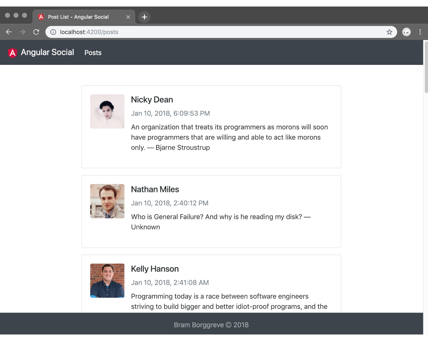Click the General Failure quote text

click(x=221, y=222)
